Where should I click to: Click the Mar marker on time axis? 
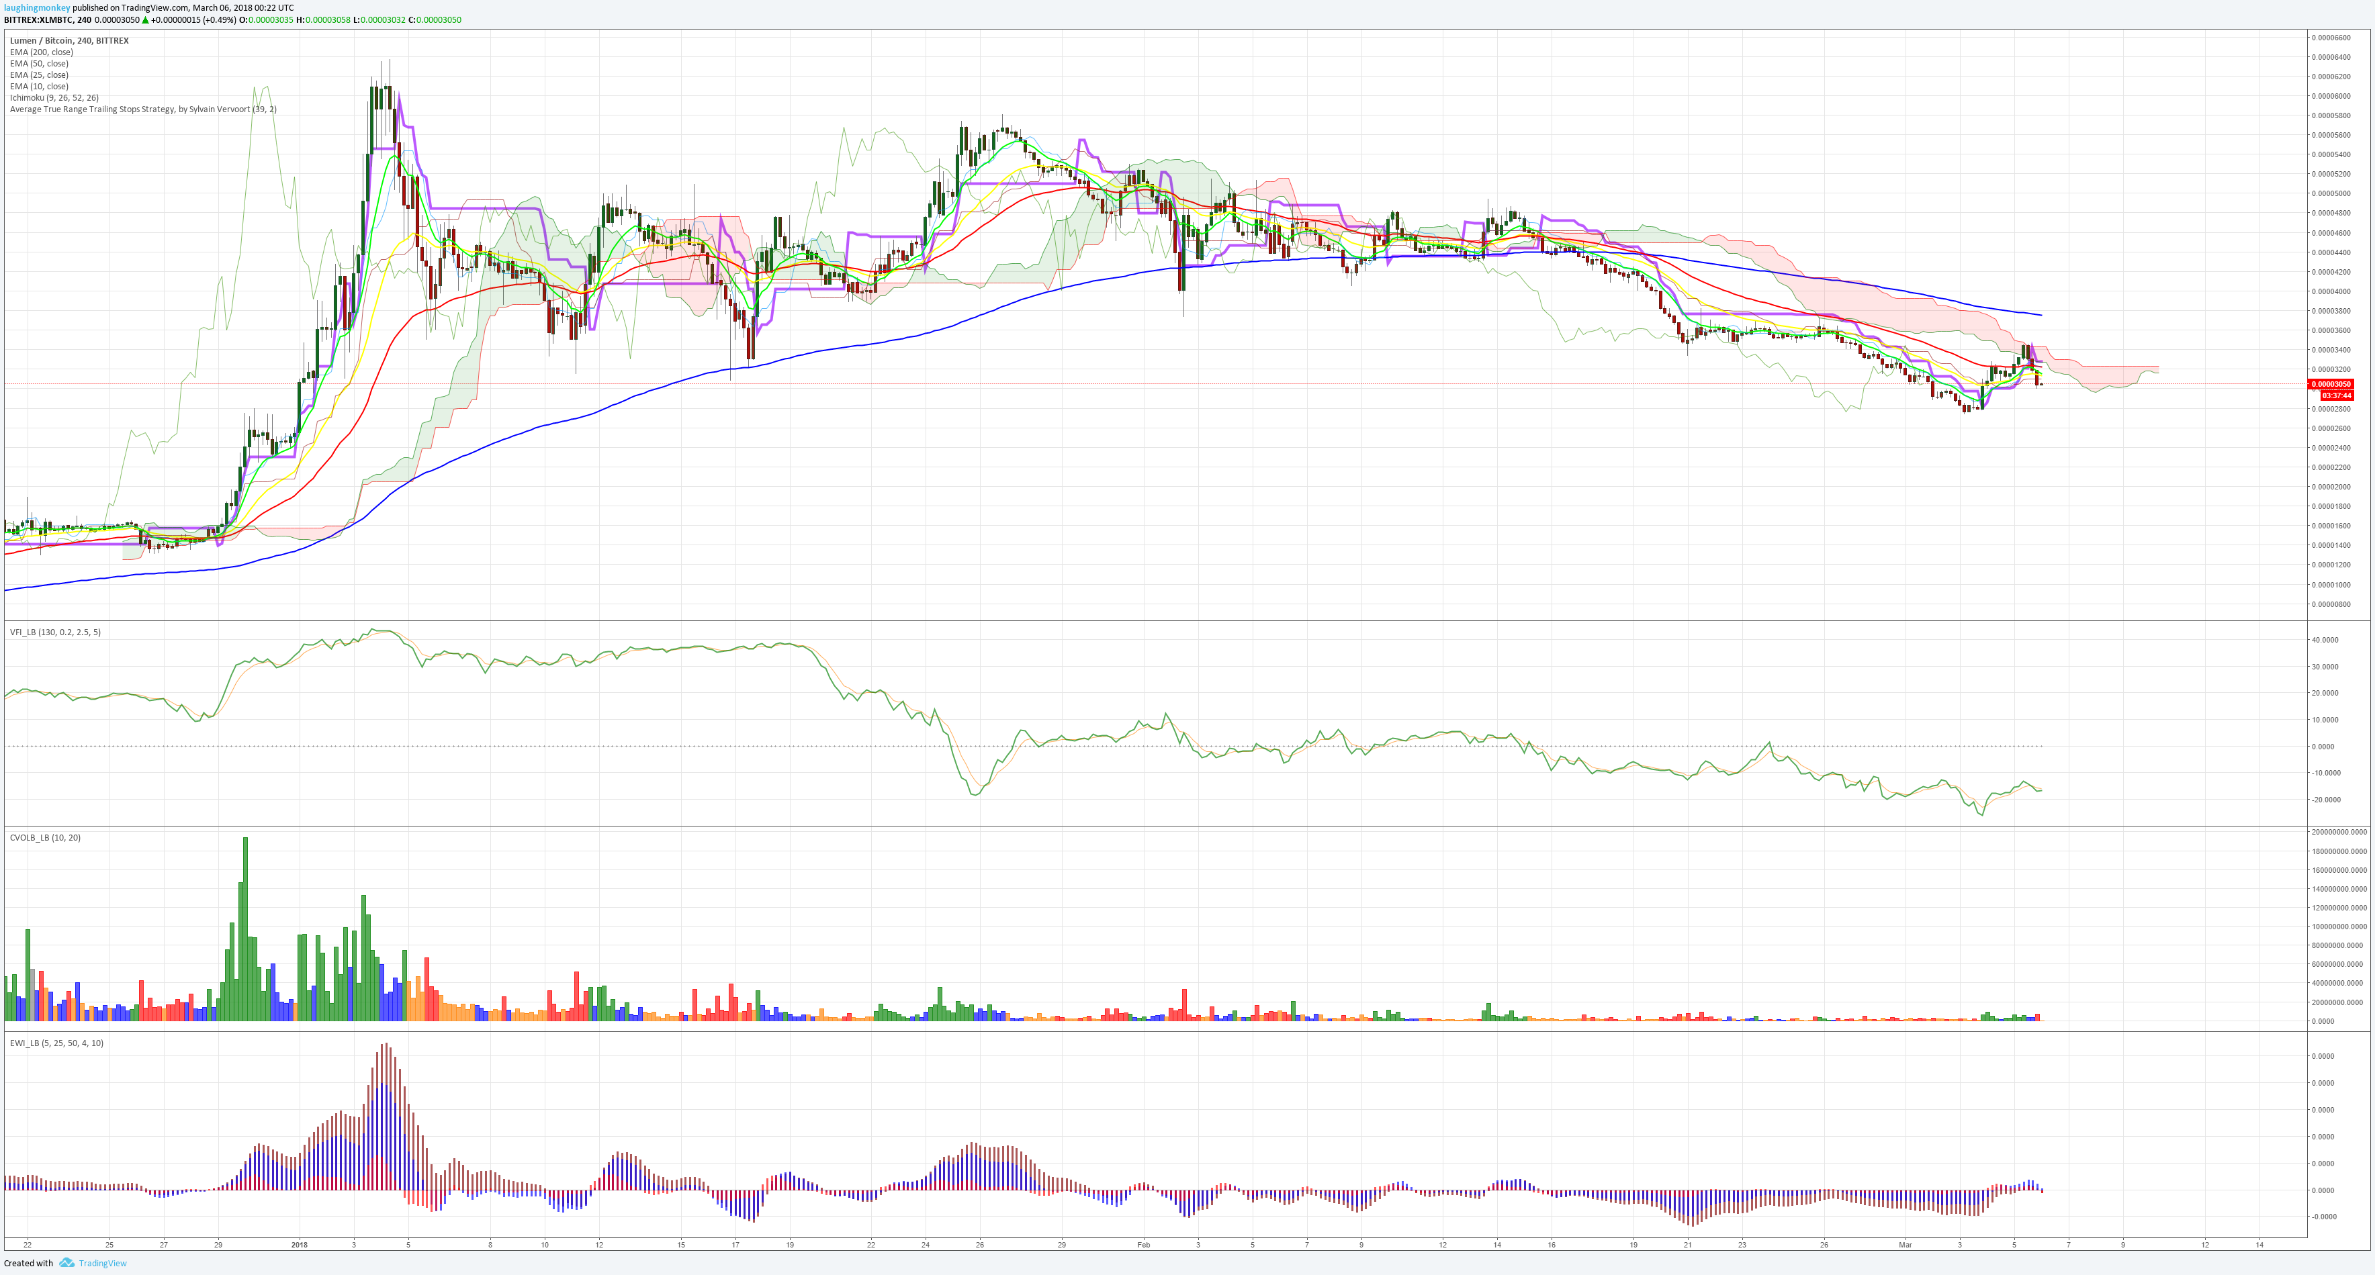point(1905,1245)
